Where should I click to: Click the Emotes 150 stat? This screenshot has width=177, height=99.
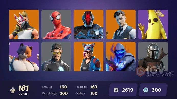55,87
